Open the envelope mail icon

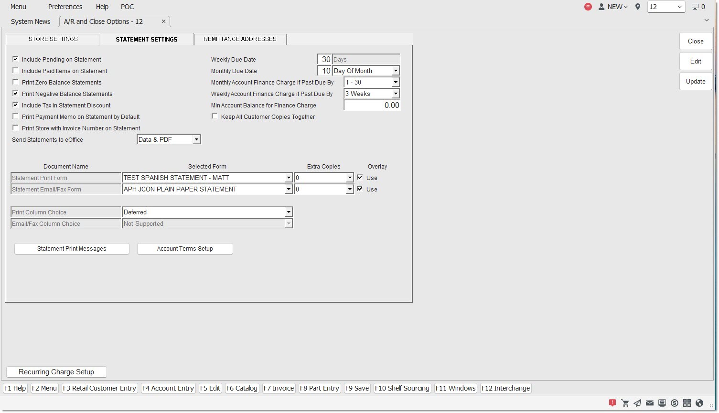[x=650, y=403]
